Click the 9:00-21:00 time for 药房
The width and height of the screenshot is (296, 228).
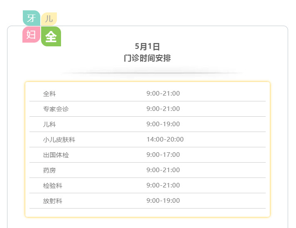pos(163,170)
